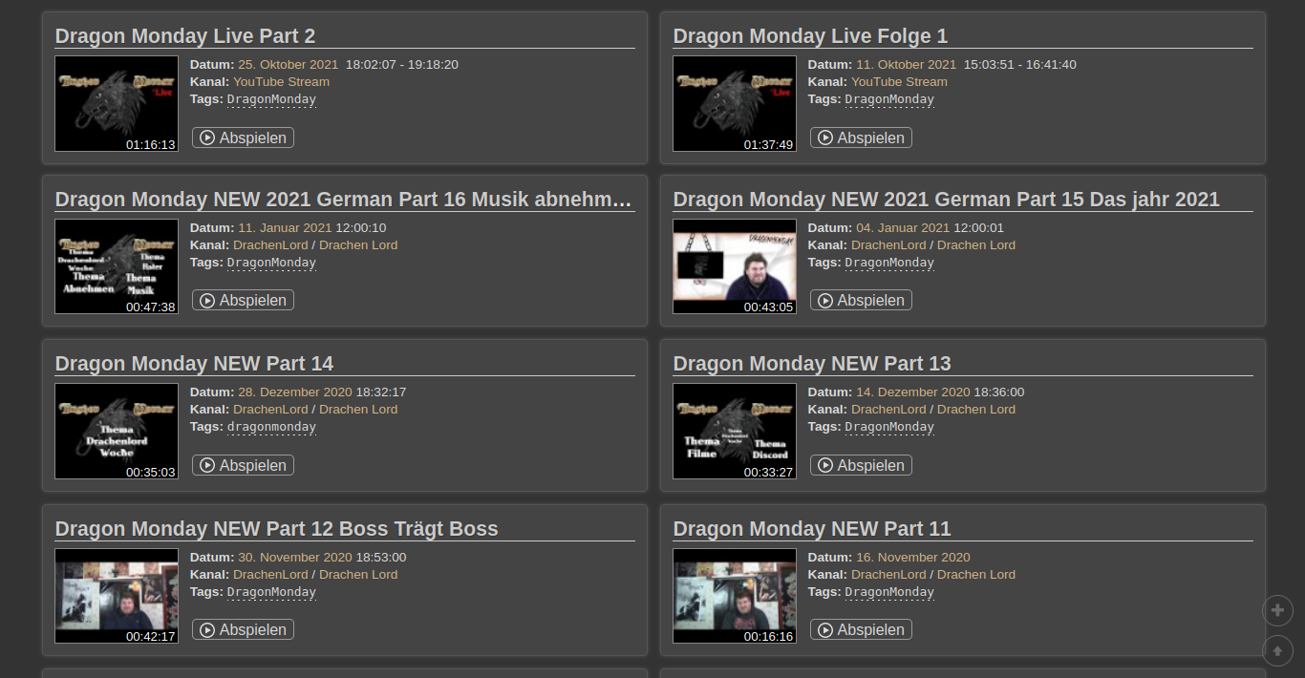Click the Dragon Monday NEW Part 13 title
1305x678 pixels.
tap(812, 364)
